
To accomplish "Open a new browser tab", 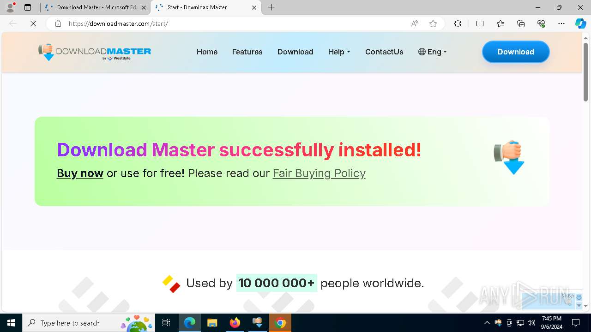I will point(271,7).
